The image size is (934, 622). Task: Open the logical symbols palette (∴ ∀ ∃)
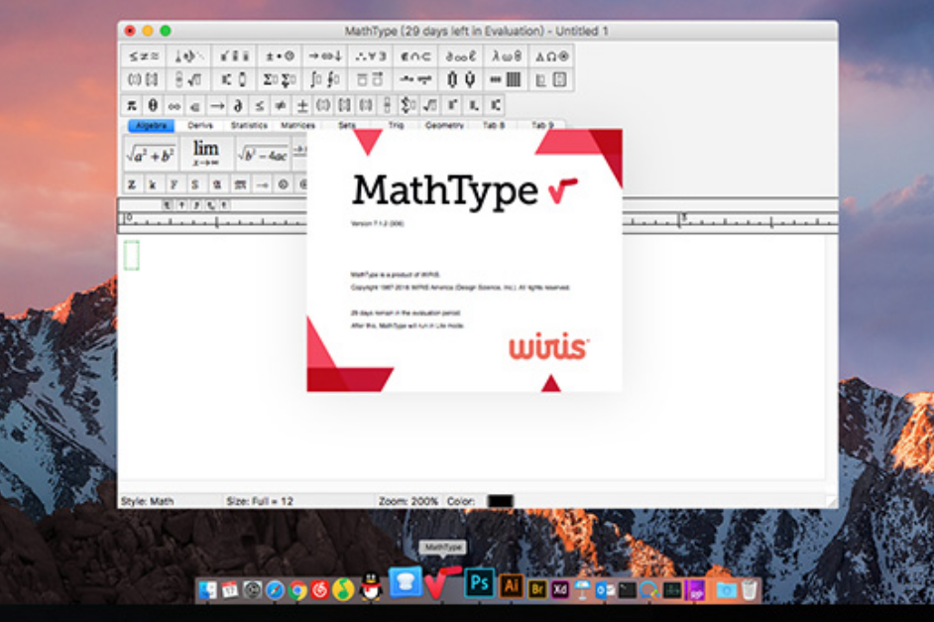[370, 57]
